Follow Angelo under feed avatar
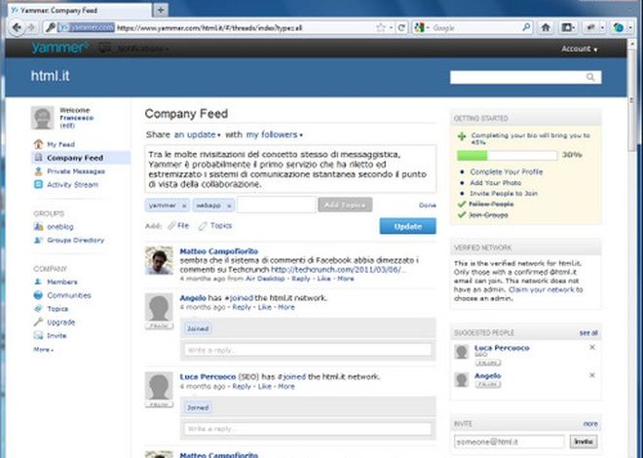This screenshot has width=643, height=458. tap(159, 326)
